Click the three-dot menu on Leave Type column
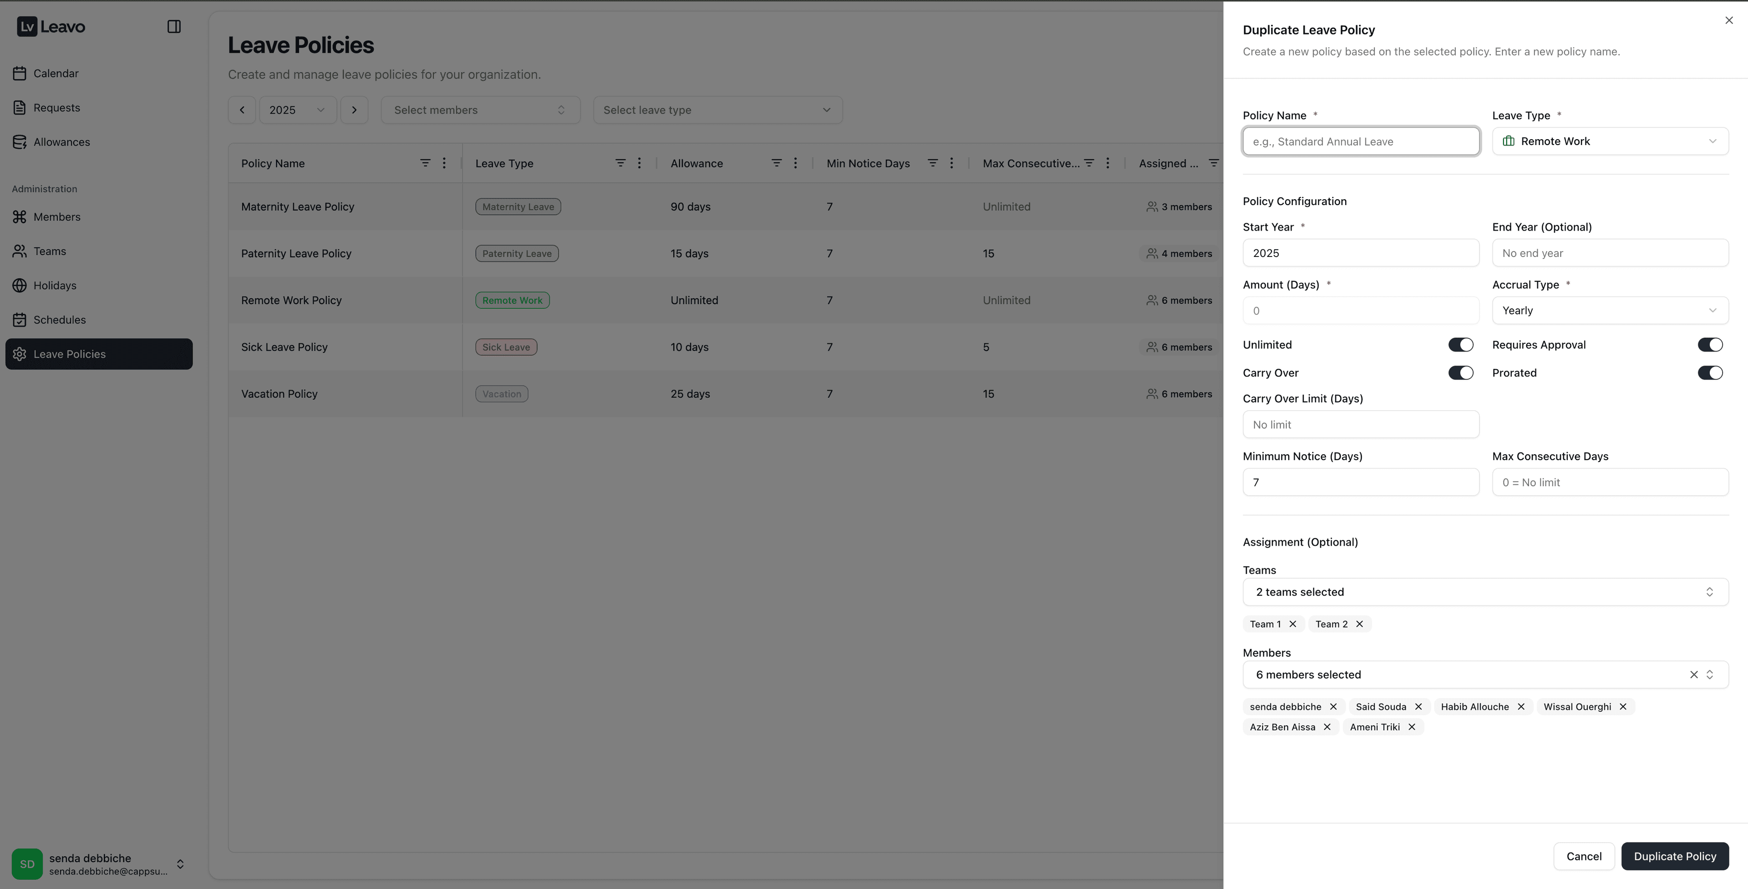The height and width of the screenshot is (889, 1748). [x=639, y=163]
